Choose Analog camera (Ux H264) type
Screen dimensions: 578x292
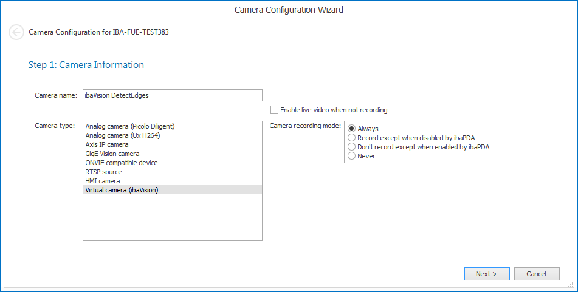pos(122,135)
